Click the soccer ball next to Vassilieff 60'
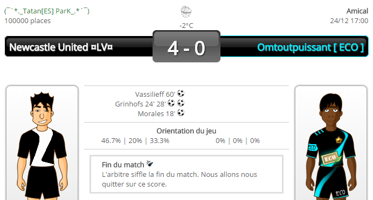 pyautogui.click(x=181, y=93)
